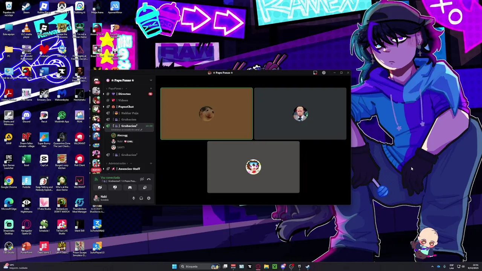Disconnect from the voice channel
The image size is (482, 271).
(149, 179)
